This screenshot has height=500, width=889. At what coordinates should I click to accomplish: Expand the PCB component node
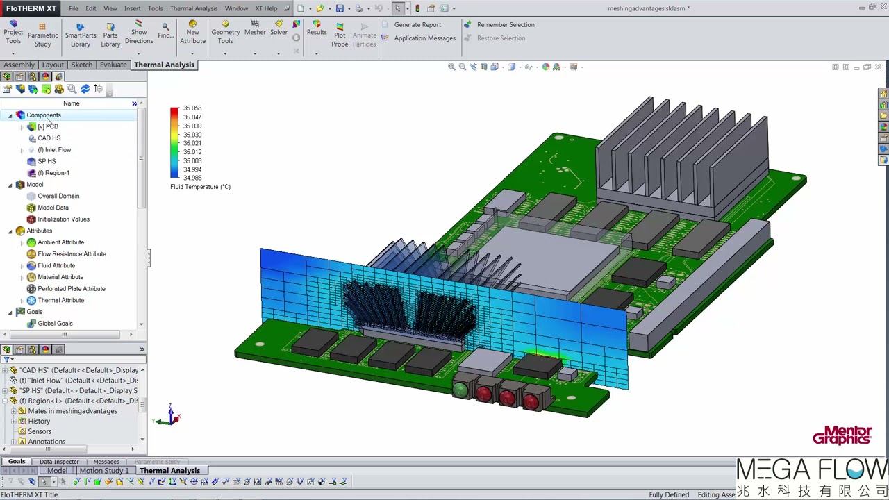tap(22, 127)
